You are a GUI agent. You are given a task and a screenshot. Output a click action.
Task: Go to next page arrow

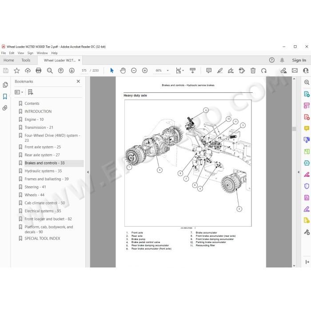72,70
